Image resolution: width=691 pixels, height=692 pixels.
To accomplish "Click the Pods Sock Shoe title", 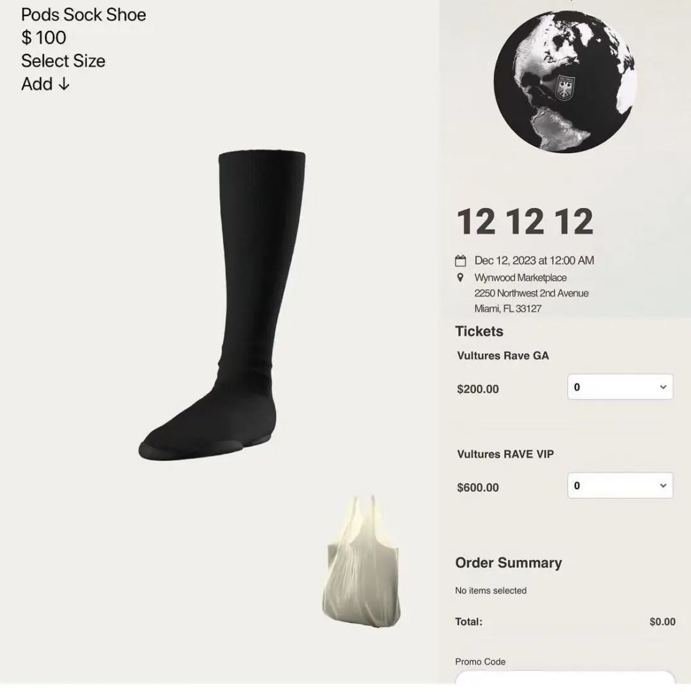I will (x=83, y=15).
